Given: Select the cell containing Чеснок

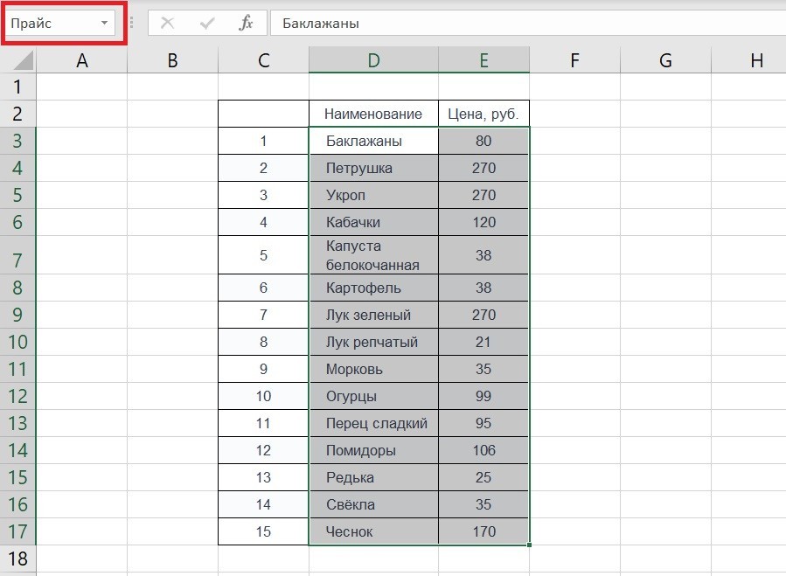Looking at the screenshot, I should [373, 531].
